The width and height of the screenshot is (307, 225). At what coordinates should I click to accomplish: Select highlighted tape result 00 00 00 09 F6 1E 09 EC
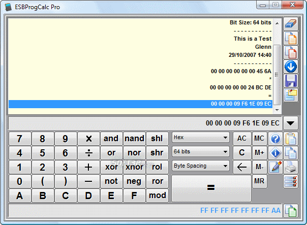click(140, 104)
